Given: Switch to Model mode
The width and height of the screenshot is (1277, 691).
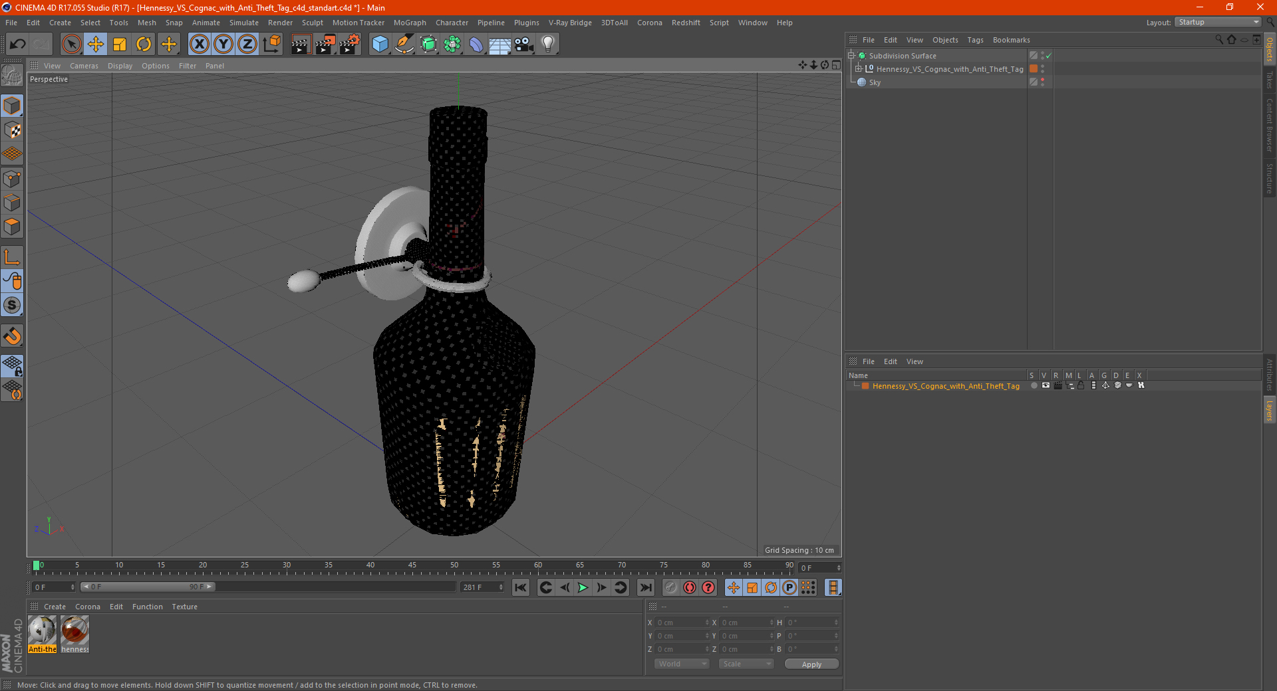Looking at the screenshot, I should [x=12, y=106].
